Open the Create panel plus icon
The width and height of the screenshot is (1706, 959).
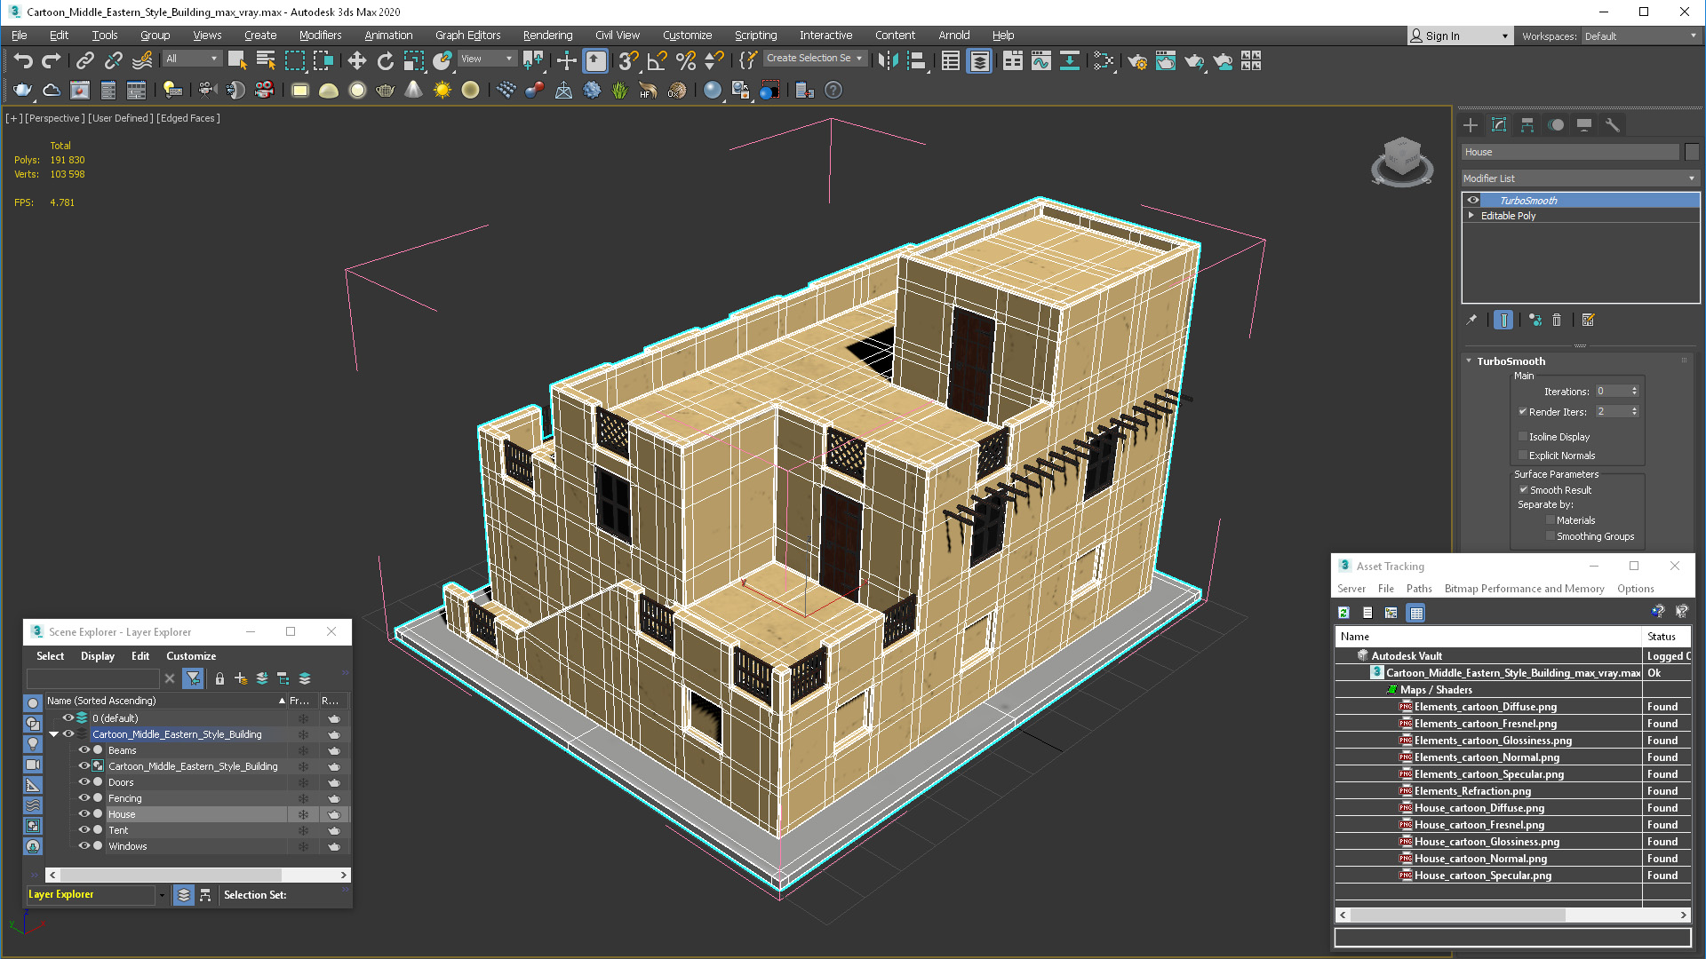pyautogui.click(x=1471, y=125)
